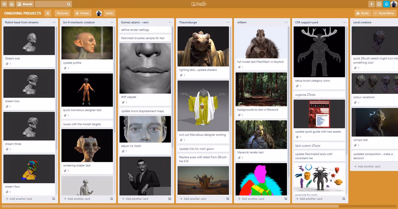This screenshot has width=398, height=209.
Task: Rename the board title ONGOING PROJECTS
Action: click(x=23, y=13)
